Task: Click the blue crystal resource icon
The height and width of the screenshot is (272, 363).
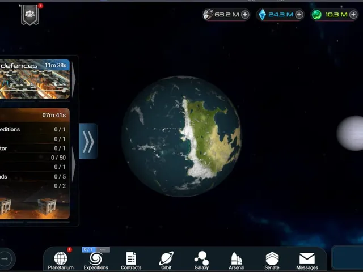Action: pyautogui.click(x=262, y=15)
